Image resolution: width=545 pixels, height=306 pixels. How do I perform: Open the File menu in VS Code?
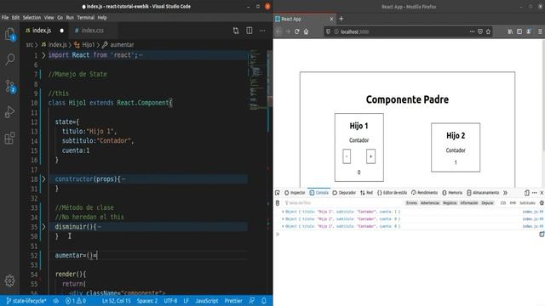[x=5, y=17]
